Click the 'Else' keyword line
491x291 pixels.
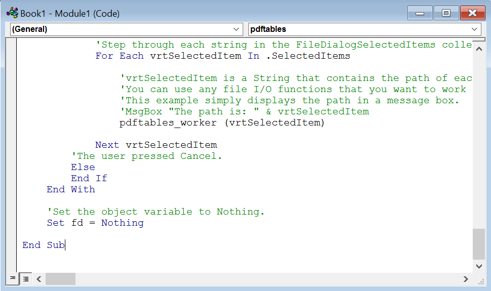[x=83, y=167]
